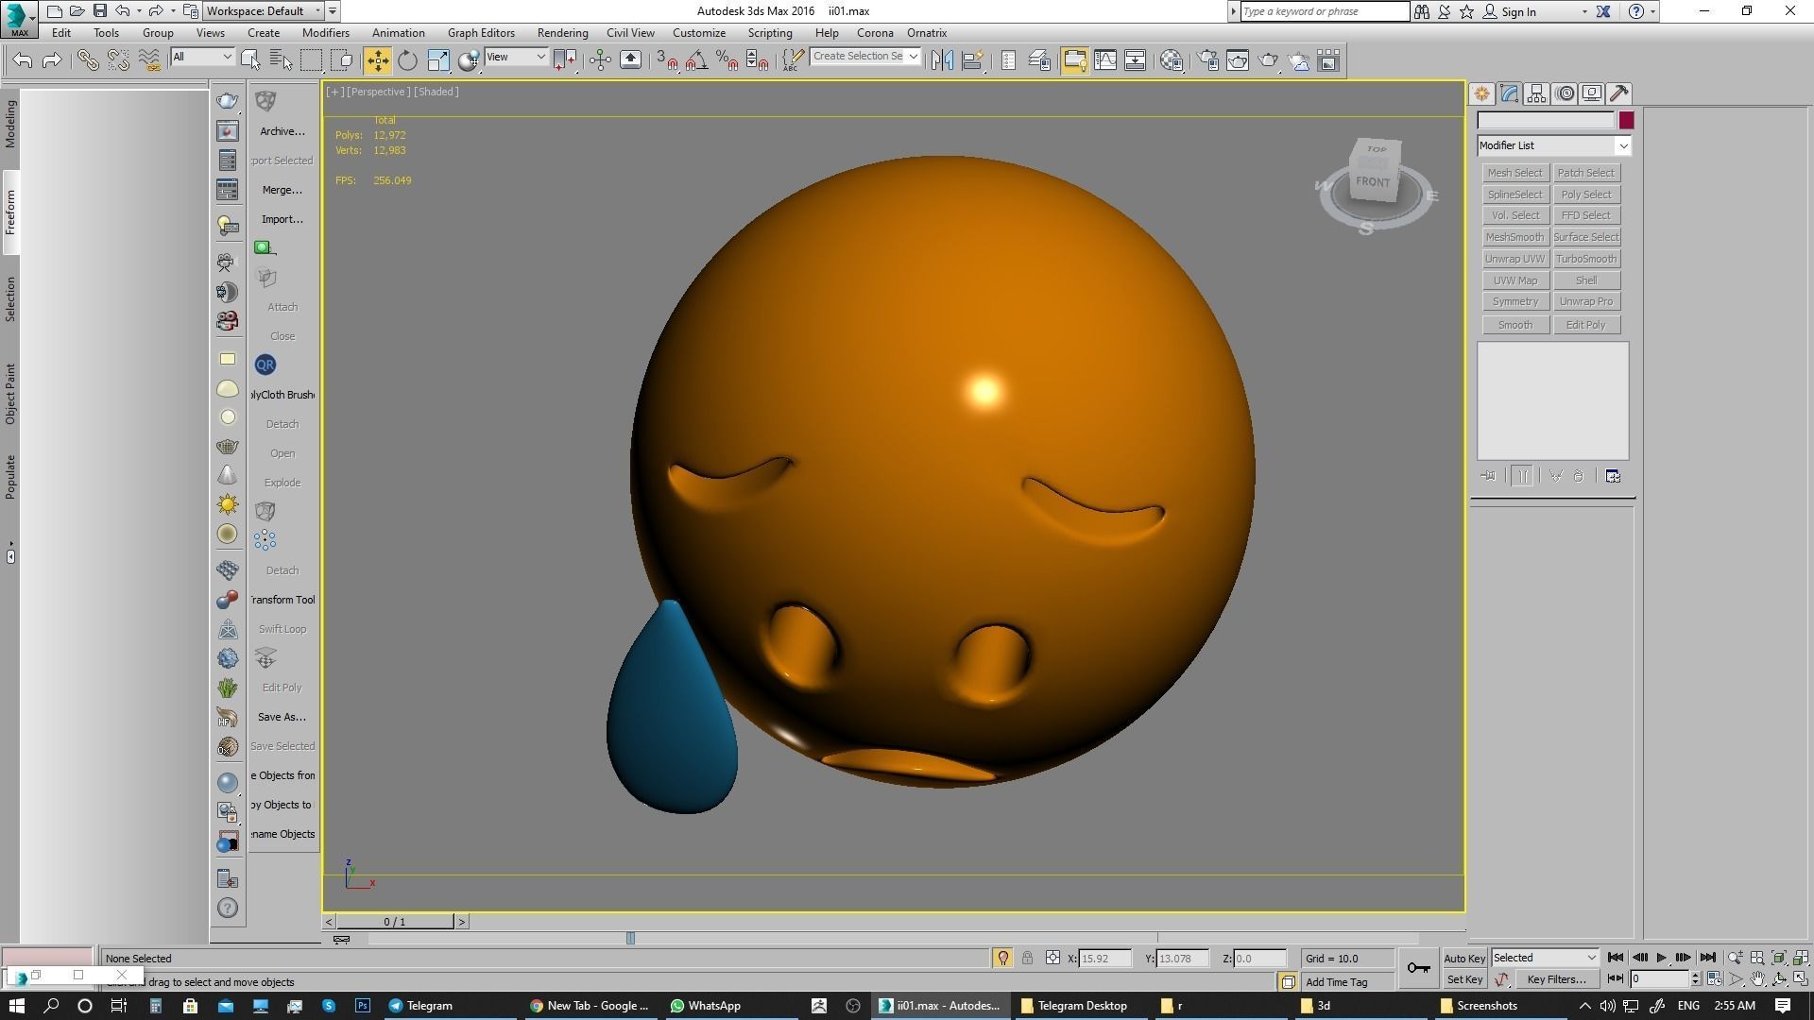Expand Create Selection Set dropdown

coord(913,57)
